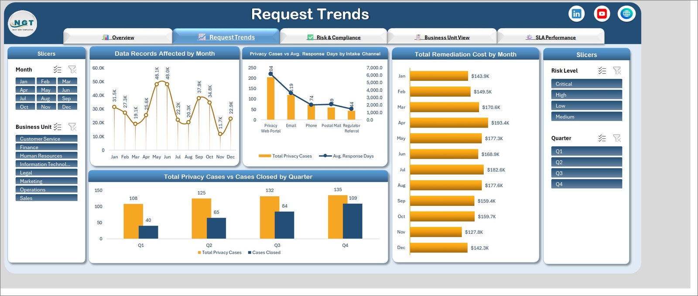Viewport: 698px width, 296px height.
Task: Toggle multi-select on the Risk Level slicer
Action: click(602, 71)
